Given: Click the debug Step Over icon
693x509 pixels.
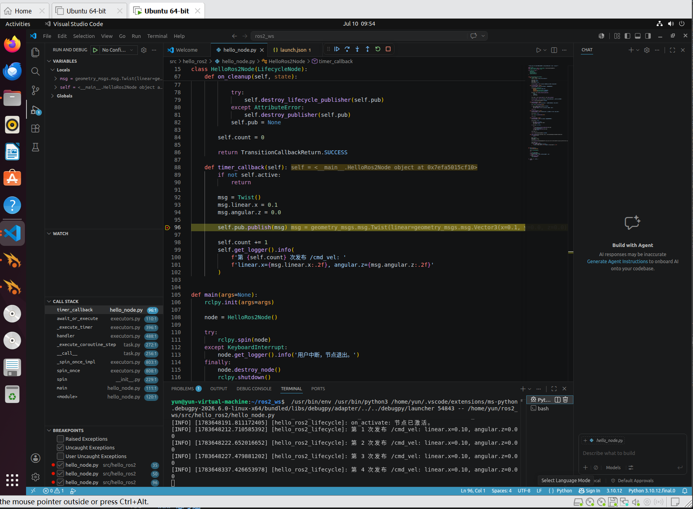Looking at the screenshot, I should pyautogui.click(x=347, y=49).
